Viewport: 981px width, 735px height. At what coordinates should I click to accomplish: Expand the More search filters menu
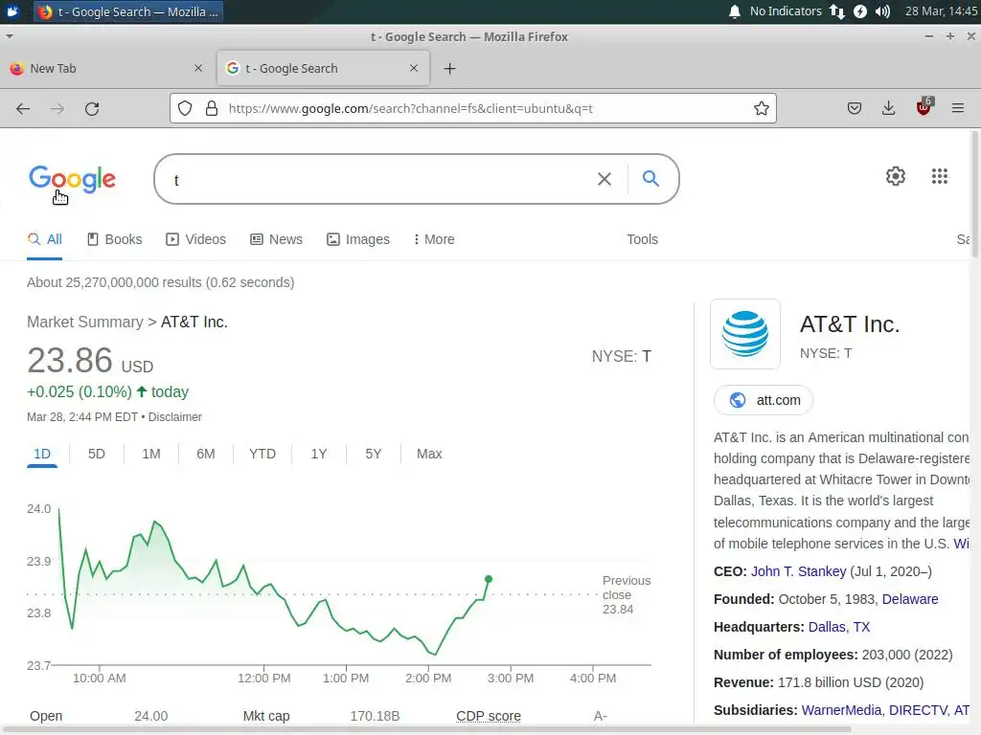coord(434,239)
